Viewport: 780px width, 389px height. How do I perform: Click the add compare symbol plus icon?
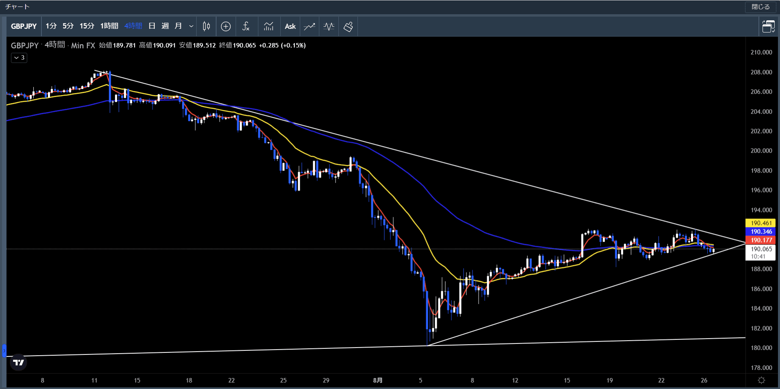[x=226, y=26]
